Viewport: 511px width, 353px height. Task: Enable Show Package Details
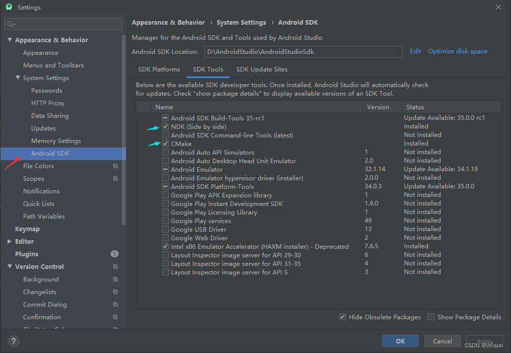431,317
